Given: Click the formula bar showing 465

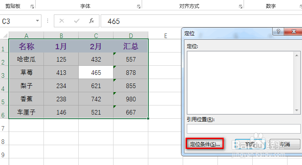Looking at the screenshot, I should (x=201, y=21).
